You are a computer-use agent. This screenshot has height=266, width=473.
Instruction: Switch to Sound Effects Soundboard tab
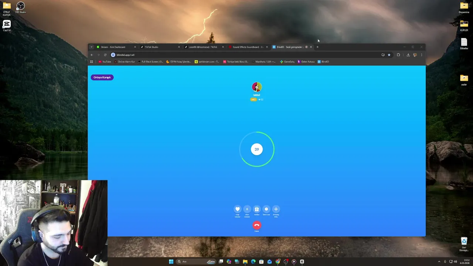click(248, 47)
